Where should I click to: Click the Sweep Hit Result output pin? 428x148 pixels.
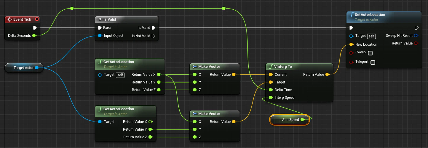click(x=416, y=36)
